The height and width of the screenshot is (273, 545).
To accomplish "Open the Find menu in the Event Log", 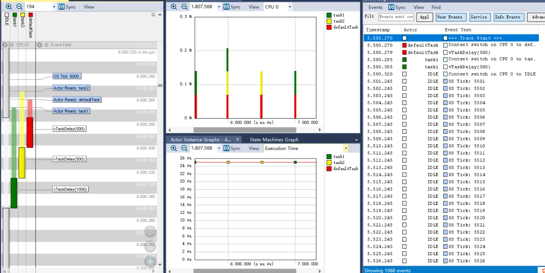I will pos(436,7).
